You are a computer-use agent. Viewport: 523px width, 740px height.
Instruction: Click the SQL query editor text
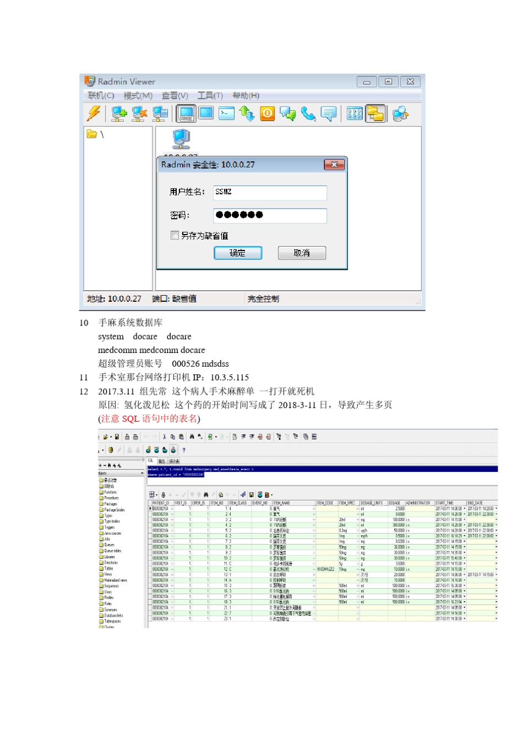pos(200,471)
